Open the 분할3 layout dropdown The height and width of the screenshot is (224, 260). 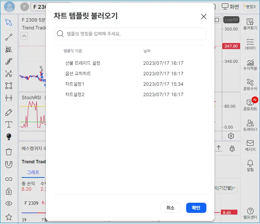click(x=250, y=7)
